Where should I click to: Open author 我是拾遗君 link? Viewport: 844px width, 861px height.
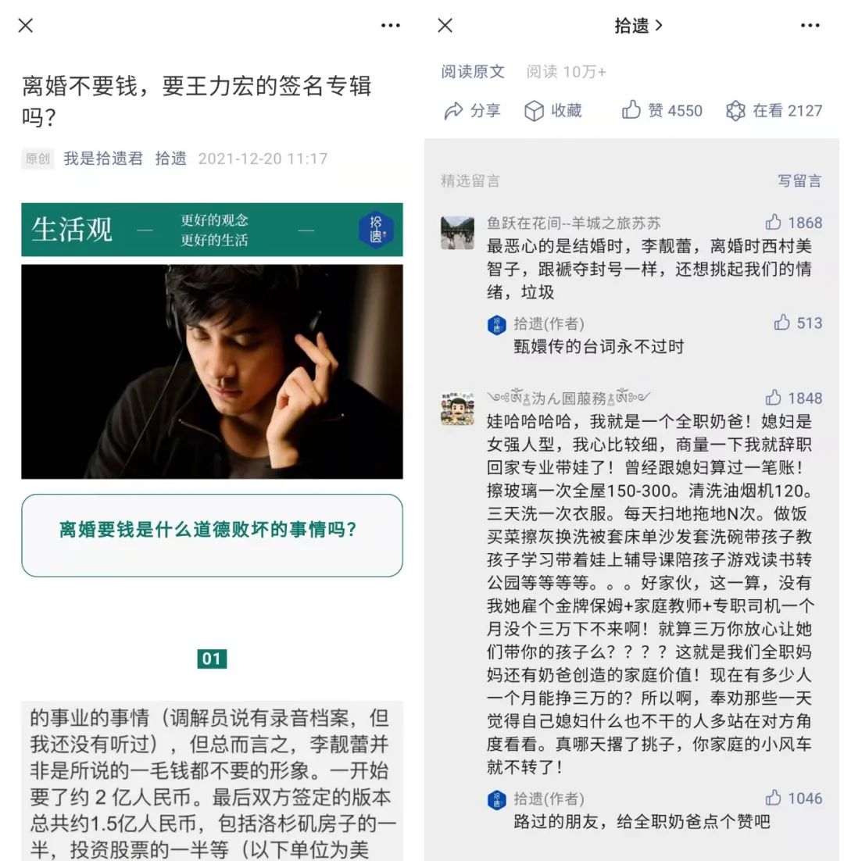(x=103, y=159)
